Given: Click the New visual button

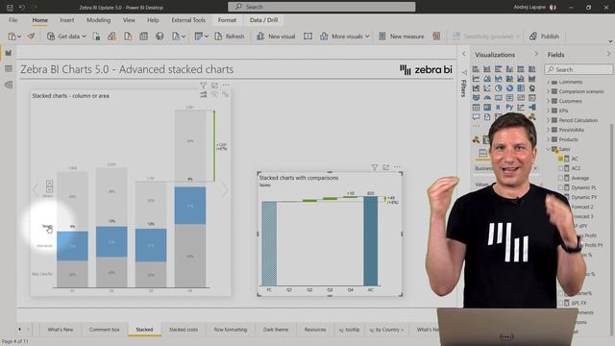Looking at the screenshot, I should coord(276,37).
